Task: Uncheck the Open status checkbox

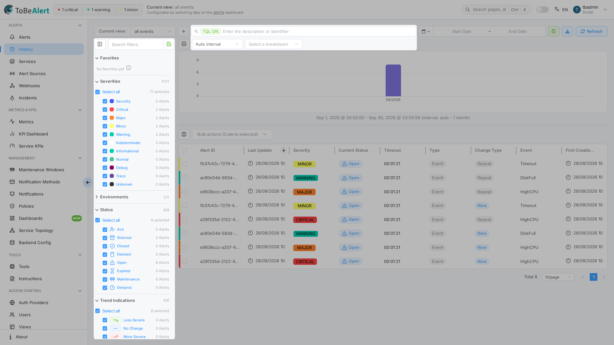Action: 105,263
